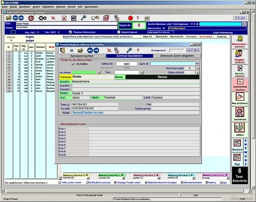Click the red record circle in toolbar

click(130, 18)
